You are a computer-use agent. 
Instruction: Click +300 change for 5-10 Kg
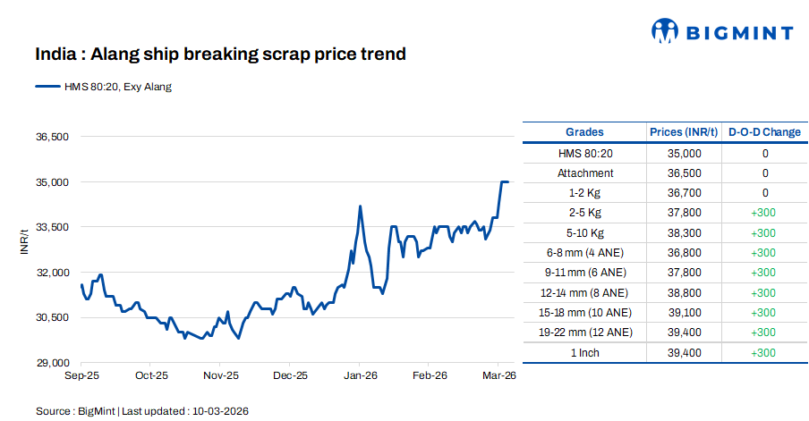click(x=765, y=232)
